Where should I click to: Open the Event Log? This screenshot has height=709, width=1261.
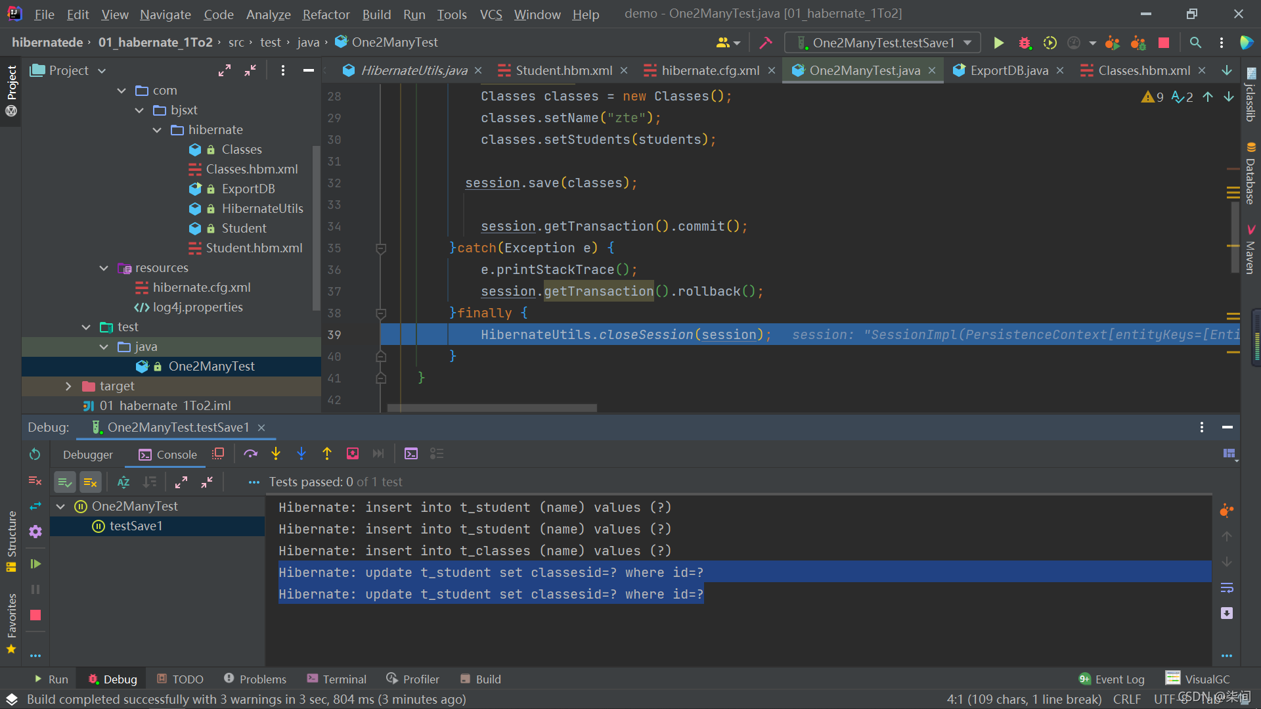click(1112, 679)
